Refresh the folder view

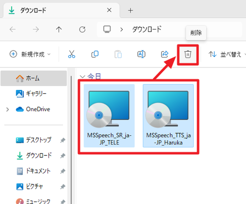click(x=82, y=29)
